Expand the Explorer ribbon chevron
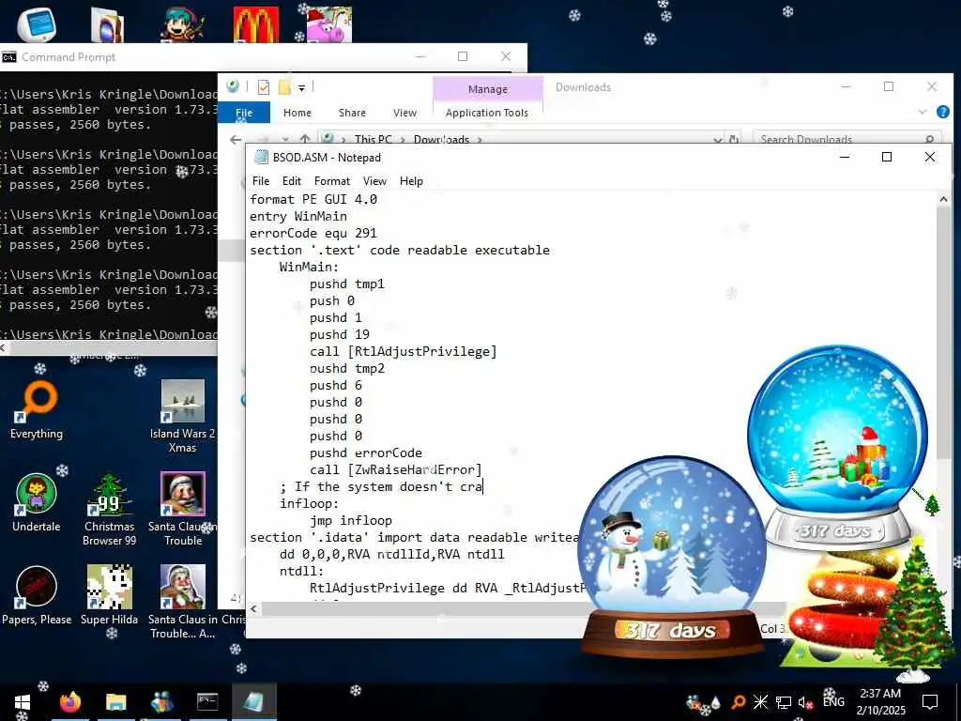 coord(923,112)
